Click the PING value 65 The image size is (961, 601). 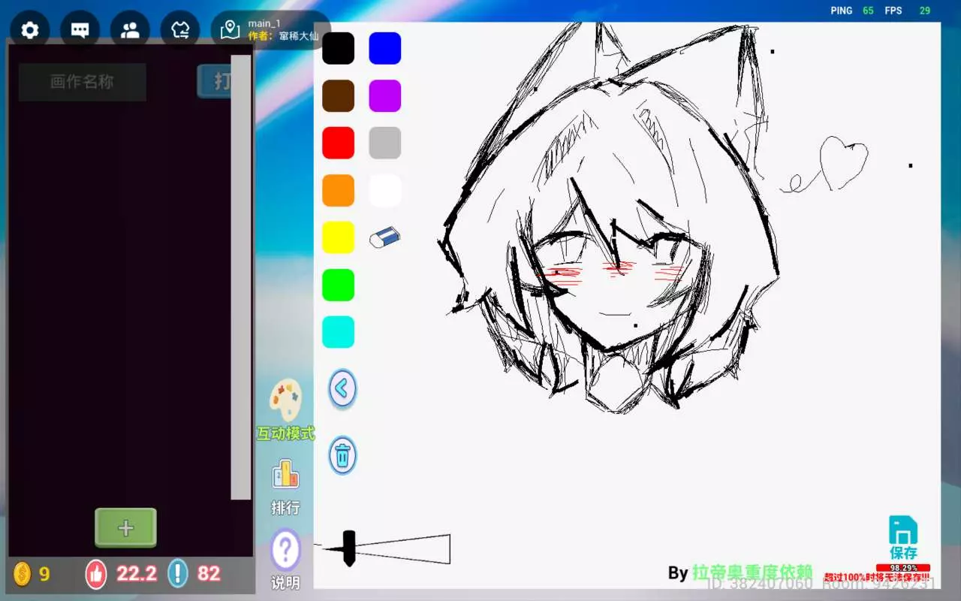(x=868, y=11)
